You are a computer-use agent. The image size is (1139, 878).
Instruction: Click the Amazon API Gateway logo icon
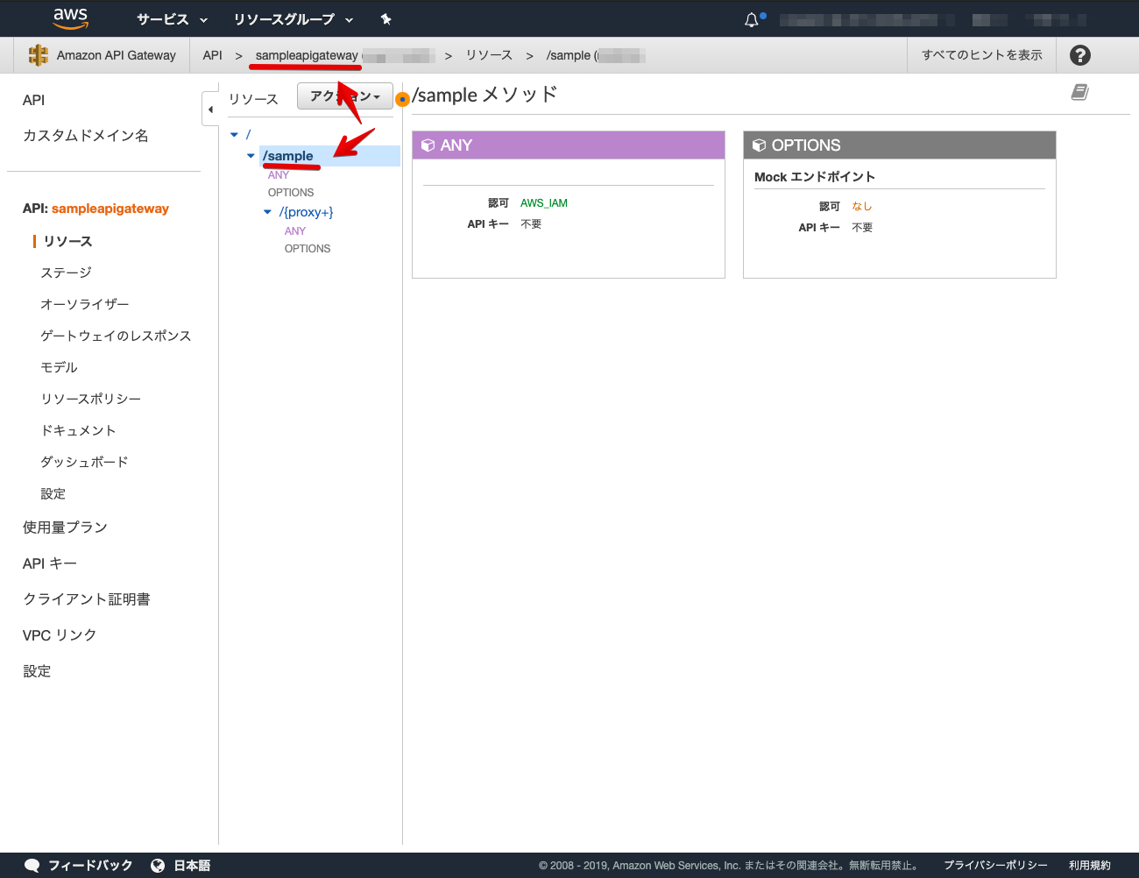click(x=39, y=55)
